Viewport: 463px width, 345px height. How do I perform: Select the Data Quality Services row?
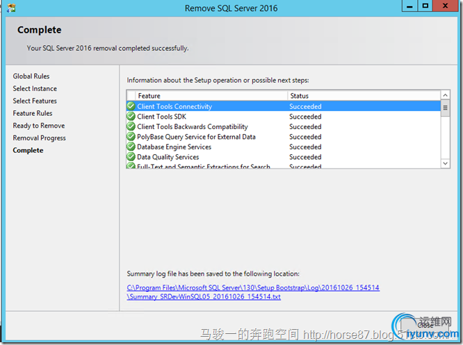(284, 157)
